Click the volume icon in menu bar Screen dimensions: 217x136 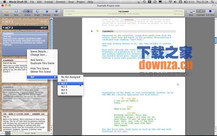click(175, 2)
